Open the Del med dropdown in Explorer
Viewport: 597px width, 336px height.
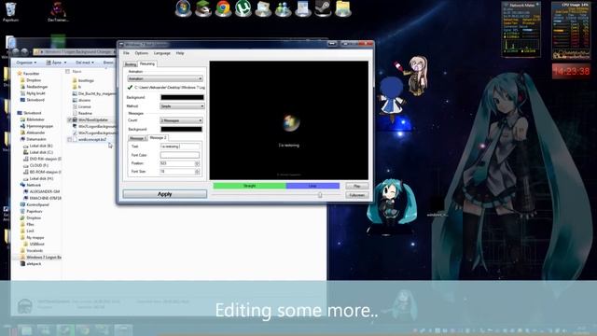(x=85, y=63)
